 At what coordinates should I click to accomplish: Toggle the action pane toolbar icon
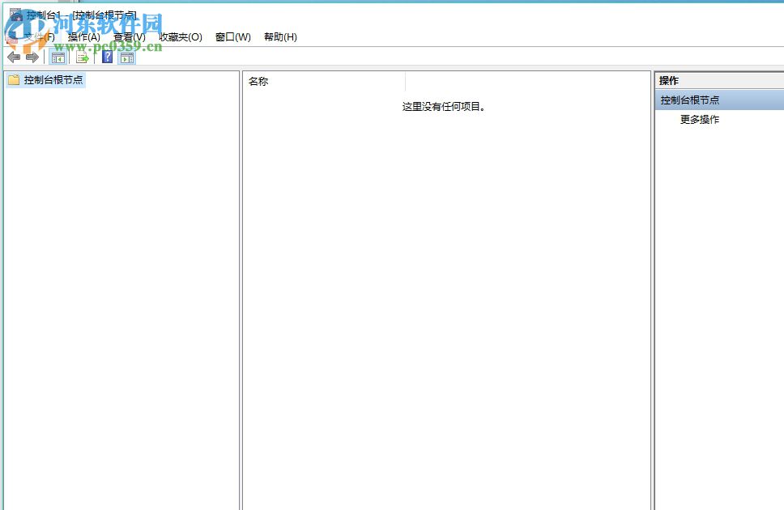tap(127, 57)
